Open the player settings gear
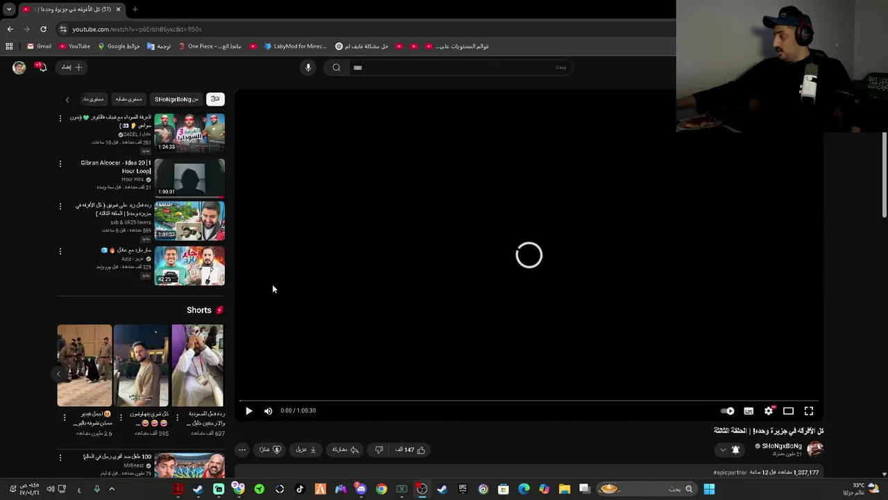 (x=769, y=411)
